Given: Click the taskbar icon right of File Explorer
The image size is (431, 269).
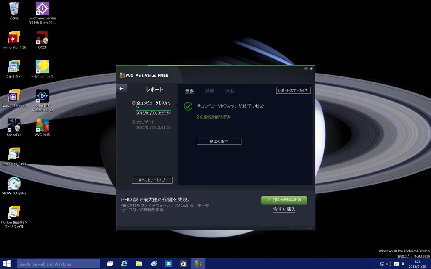Looking at the screenshot, I should click(154, 264).
